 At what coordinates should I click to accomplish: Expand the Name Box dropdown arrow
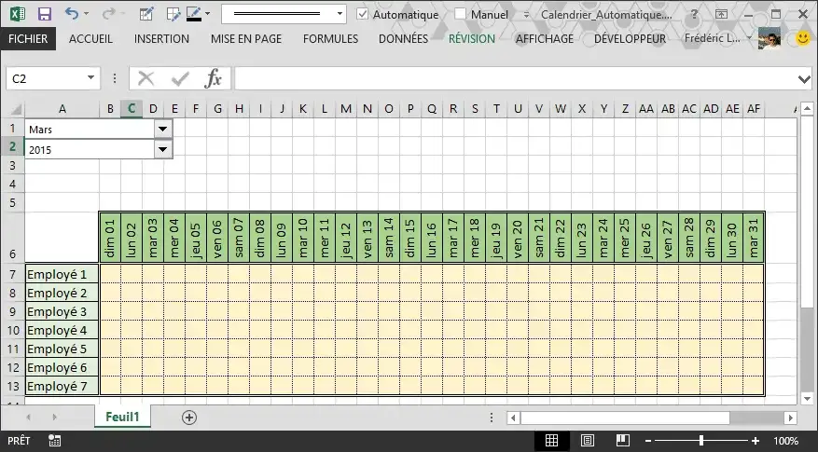90,79
